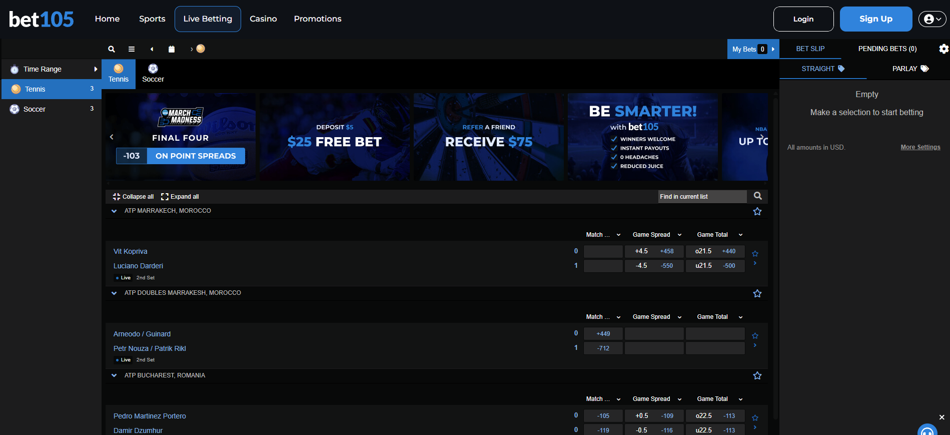This screenshot has width=950, height=435.
Task: Open My Bets panel
Action: click(753, 49)
